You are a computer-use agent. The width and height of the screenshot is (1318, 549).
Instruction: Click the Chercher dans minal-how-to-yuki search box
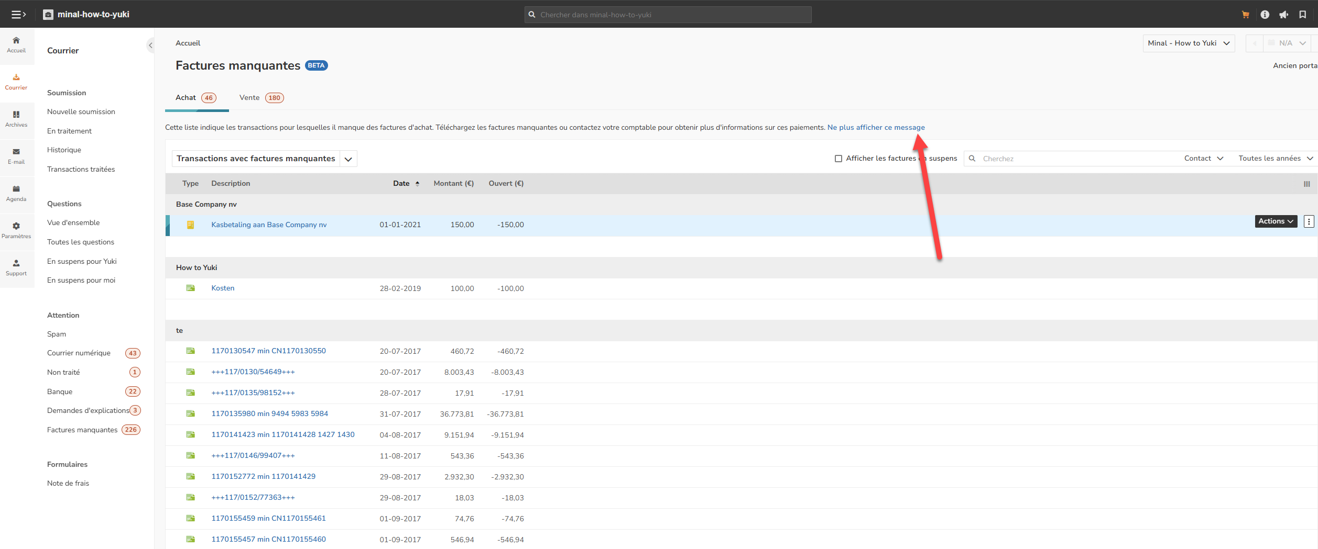[668, 15]
